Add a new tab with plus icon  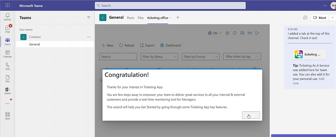178,17
